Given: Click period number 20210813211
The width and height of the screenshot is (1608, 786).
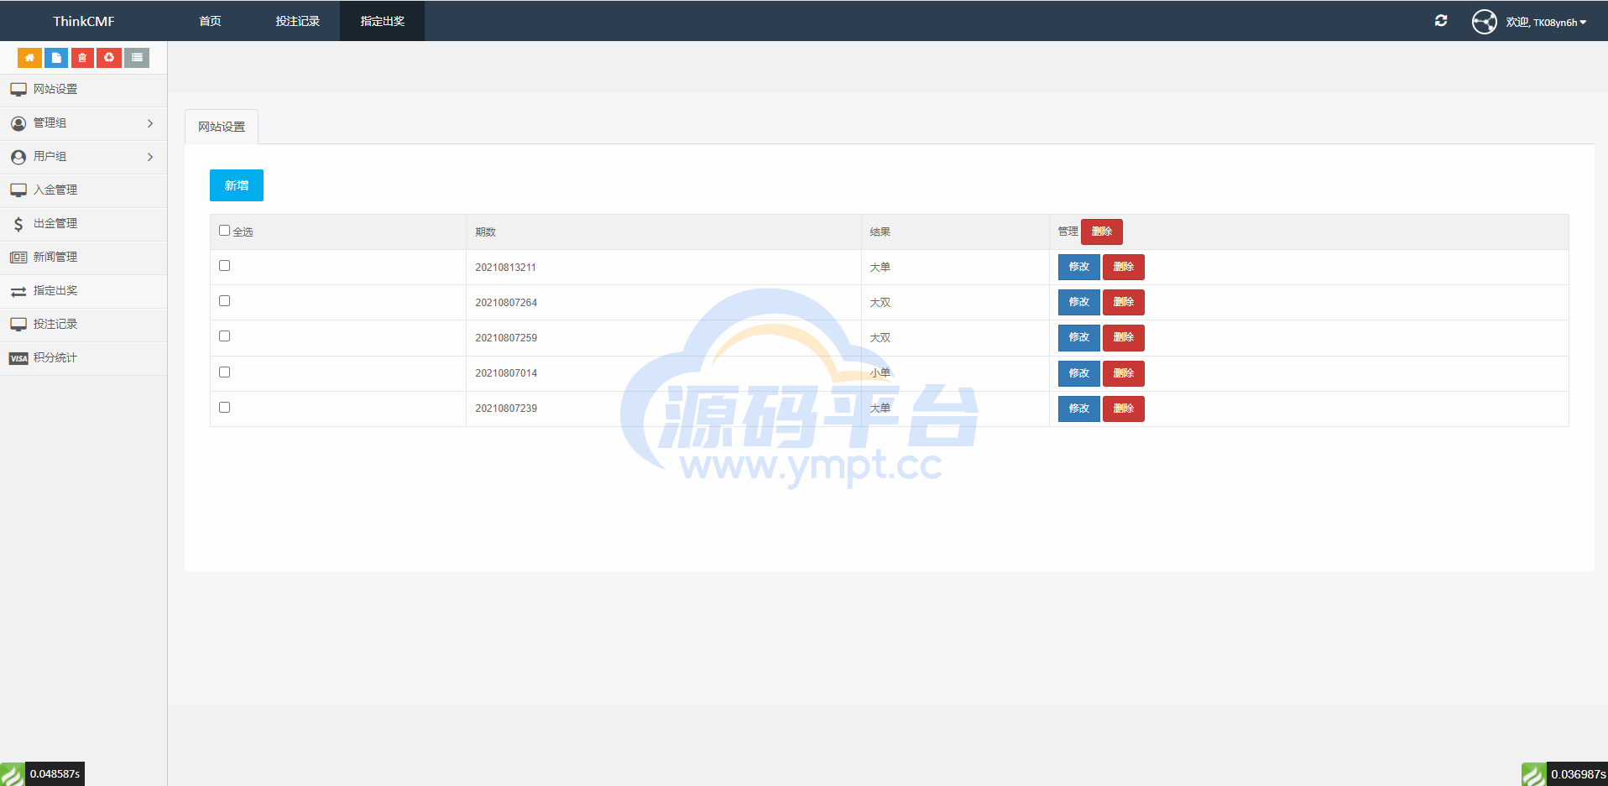Looking at the screenshot, I should (x=506, y=268).
